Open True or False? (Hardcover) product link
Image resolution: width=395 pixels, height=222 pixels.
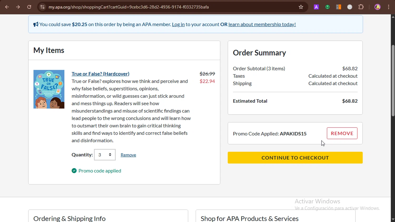click(100, 74)
